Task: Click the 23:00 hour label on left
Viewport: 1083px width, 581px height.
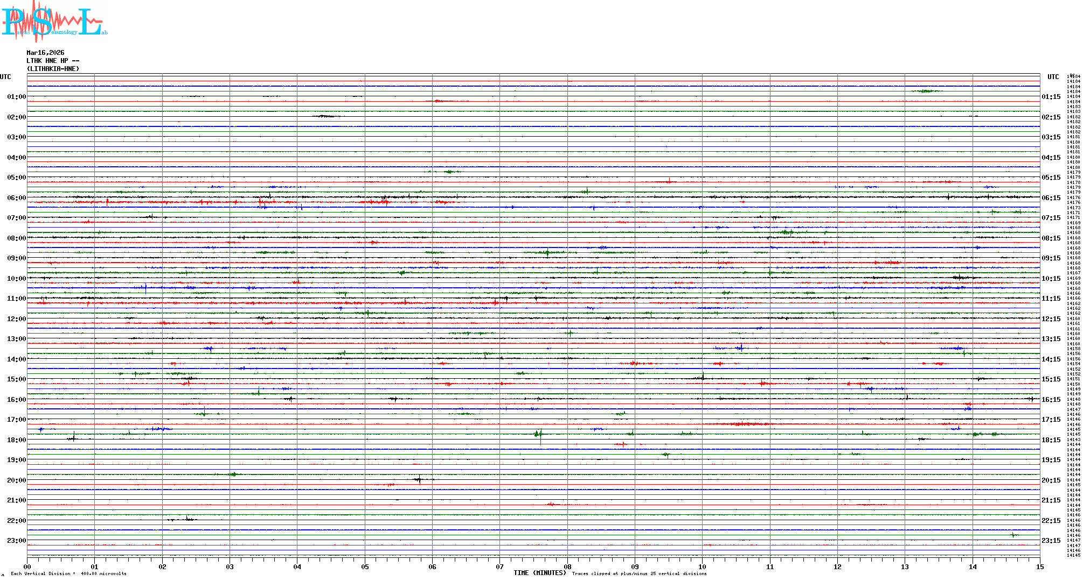Action: (16, 541)
